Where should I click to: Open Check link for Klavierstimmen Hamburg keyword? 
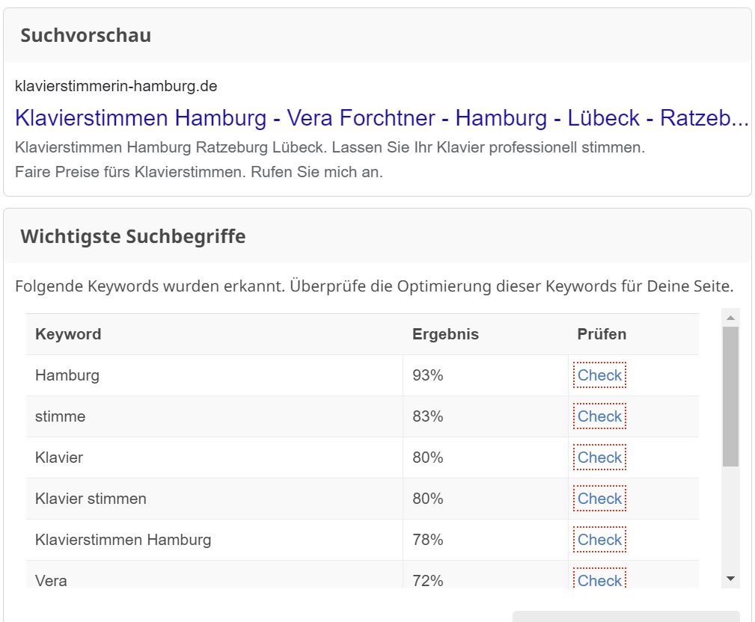[x=599, y=540]
